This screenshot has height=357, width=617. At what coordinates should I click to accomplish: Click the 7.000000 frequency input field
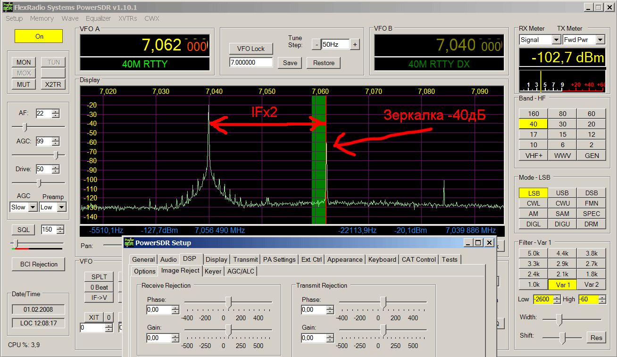click(250, 63)
